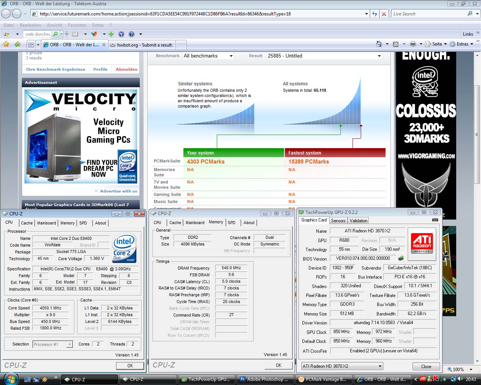This screenshot has height=385, width=481.
Task: Click the BIOS save chip icon in GPU-Z
Action: pos(401,258)
